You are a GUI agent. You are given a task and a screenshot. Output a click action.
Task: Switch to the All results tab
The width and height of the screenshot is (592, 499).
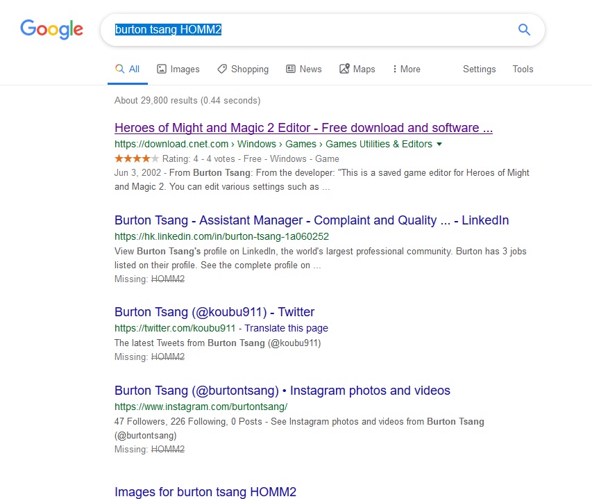tap(128, 69)
